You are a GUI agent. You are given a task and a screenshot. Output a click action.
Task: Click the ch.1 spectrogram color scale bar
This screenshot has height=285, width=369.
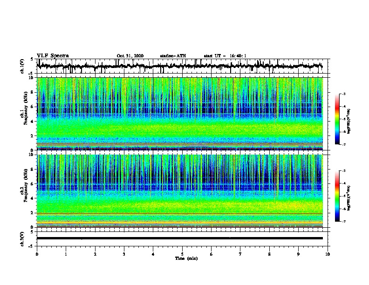[337, 119]
